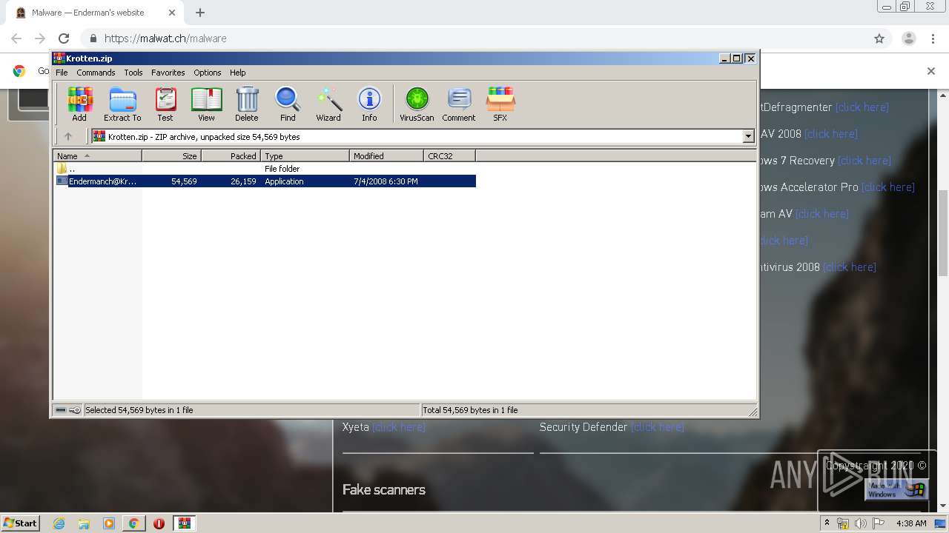
Task: Click the Add archive toolbar icon
Action: (79, 104)
